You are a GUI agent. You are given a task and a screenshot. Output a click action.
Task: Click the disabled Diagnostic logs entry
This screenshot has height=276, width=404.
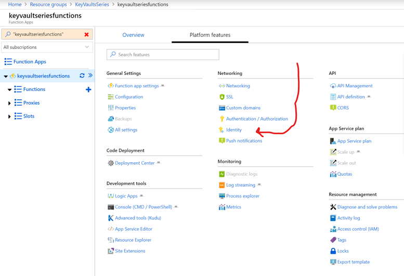pos(242,174)
